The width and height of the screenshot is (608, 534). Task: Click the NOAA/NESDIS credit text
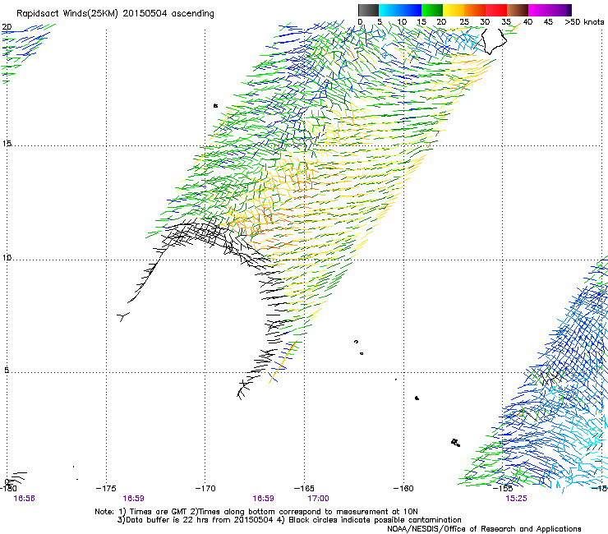484,529
